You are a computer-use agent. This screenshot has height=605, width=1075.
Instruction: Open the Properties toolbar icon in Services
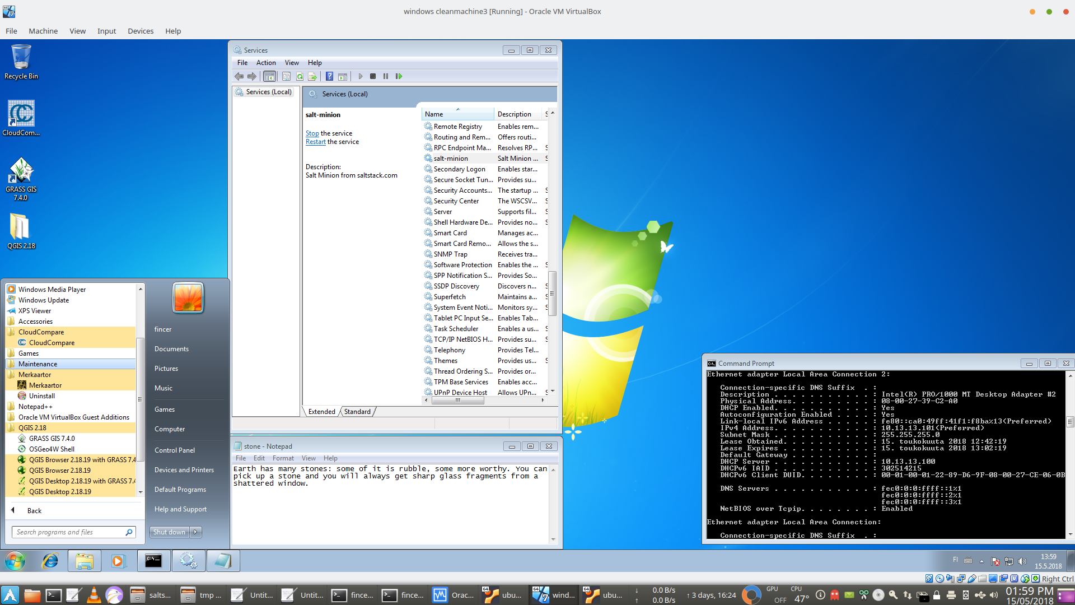coord(287,76)
